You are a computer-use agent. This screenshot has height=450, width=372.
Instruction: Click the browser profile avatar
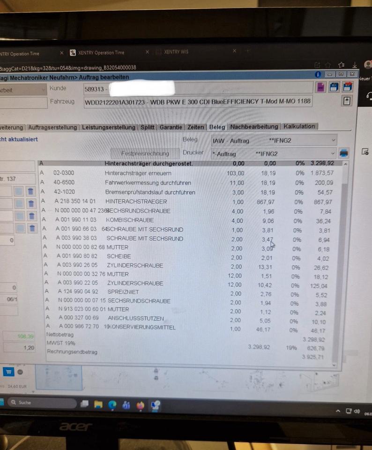pyautogui.click(x=368, y=65)
